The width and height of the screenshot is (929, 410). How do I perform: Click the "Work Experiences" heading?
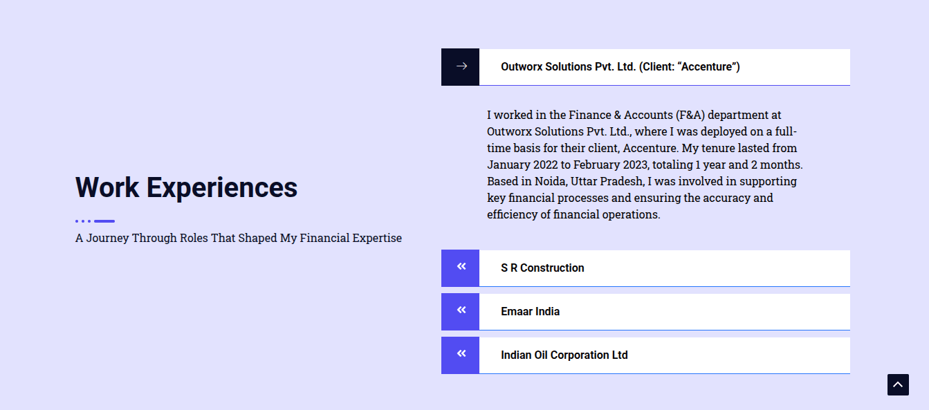pyautogui.click(x=186, y=187)
